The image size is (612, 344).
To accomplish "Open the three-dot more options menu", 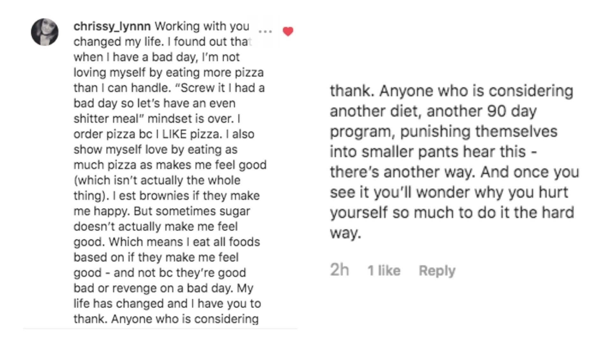I will point(265,32).
